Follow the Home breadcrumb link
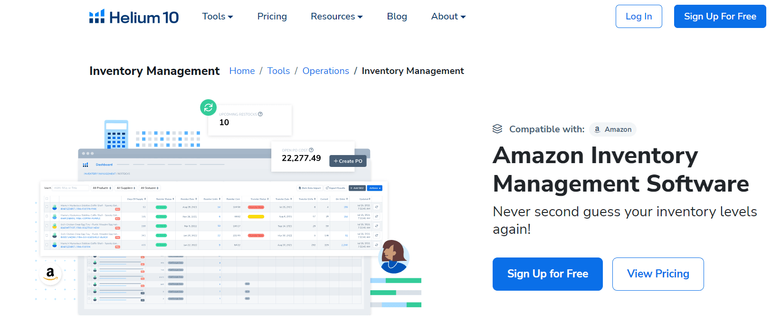The height and width of the screenshot is (331, 781). 242,71
